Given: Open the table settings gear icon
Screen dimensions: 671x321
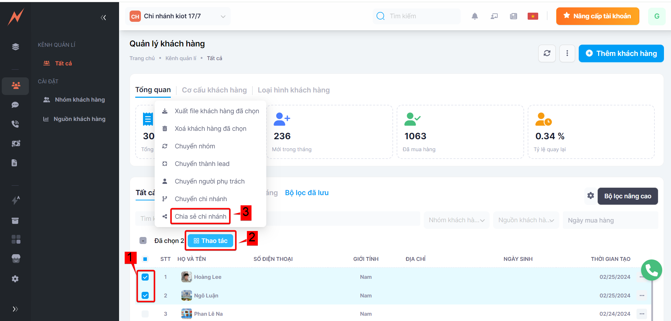Looking at the screenshot, I should click(x=590, y=196).
